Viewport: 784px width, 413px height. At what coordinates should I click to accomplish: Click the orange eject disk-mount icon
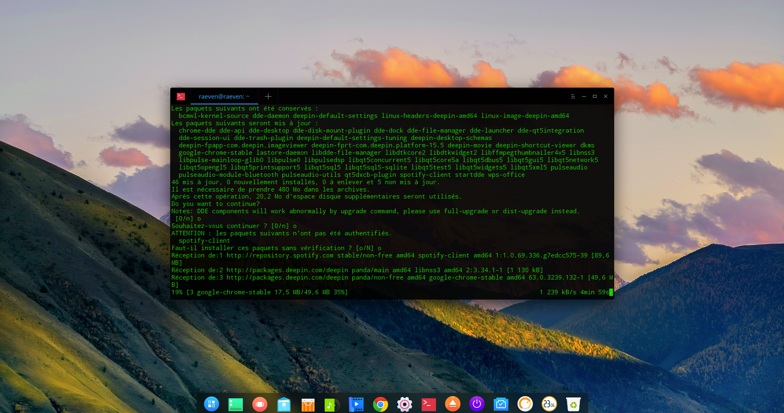click(x=453, y=404)
